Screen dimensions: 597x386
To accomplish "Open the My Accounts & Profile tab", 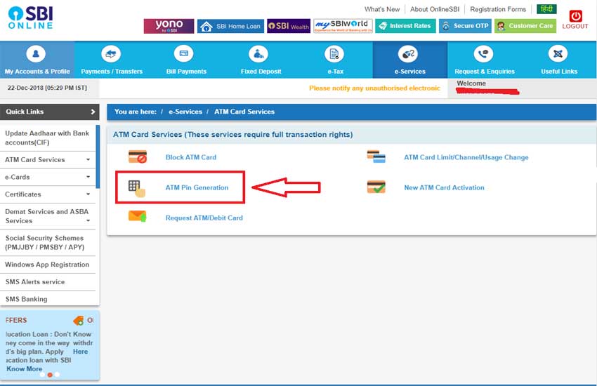I will [x=37, y=60].
